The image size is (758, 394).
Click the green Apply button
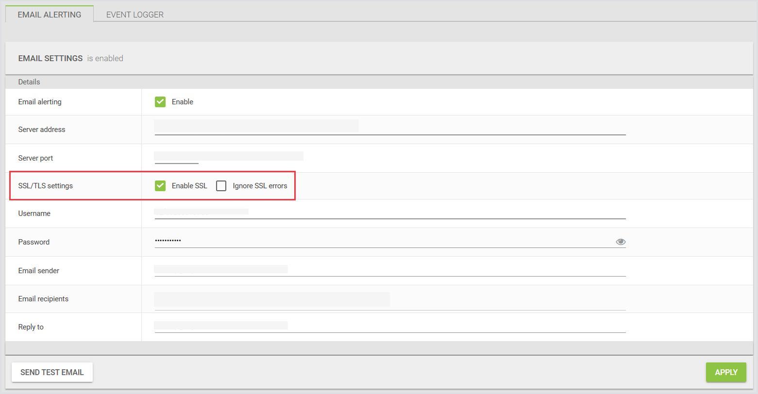(x=726, y=372)
